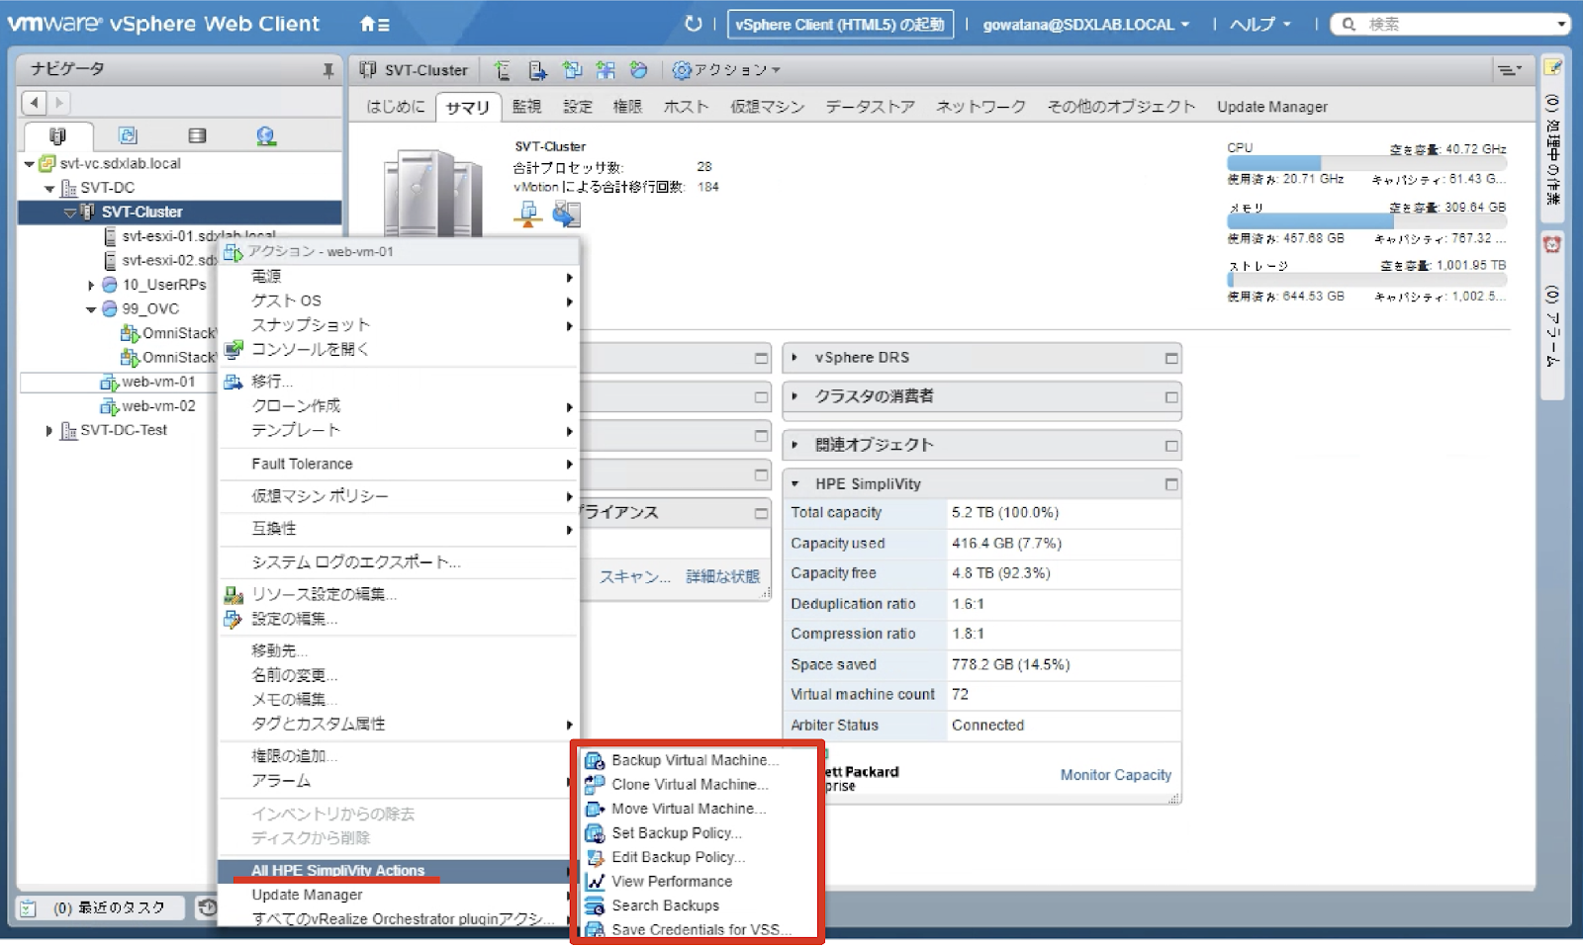
Task: Switch to the Update Manager tab
Action: click(x=1271, y=107)
